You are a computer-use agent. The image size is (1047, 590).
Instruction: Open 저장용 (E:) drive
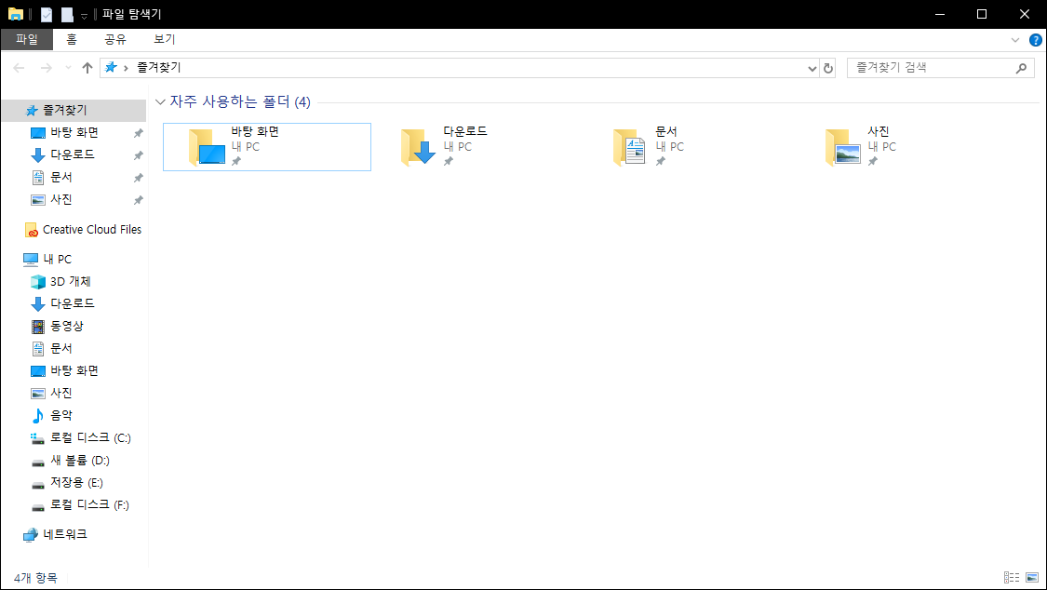(x=76, y=483)
